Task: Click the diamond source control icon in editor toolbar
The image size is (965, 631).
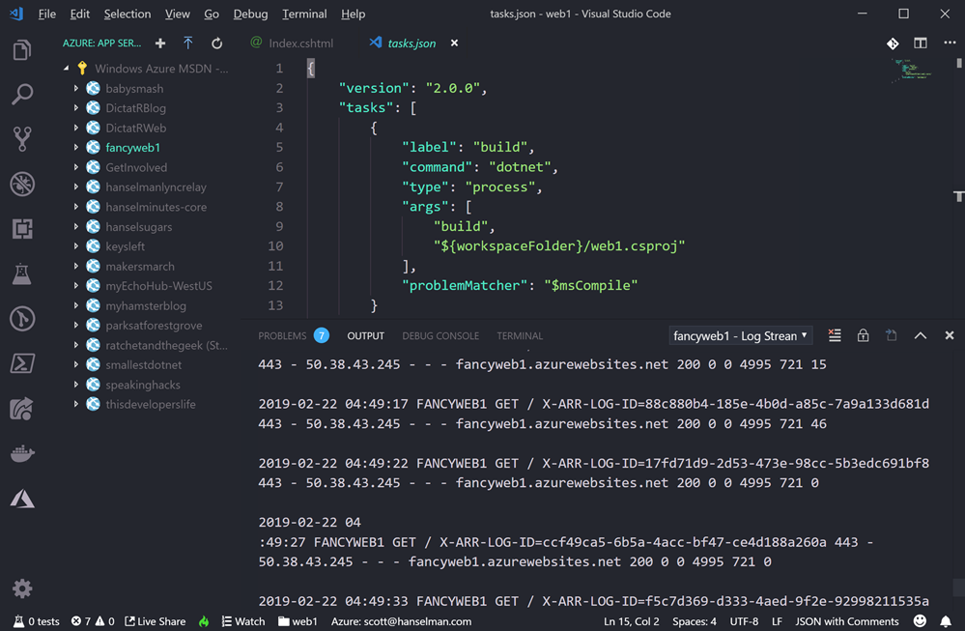Action: coord(893,43)
